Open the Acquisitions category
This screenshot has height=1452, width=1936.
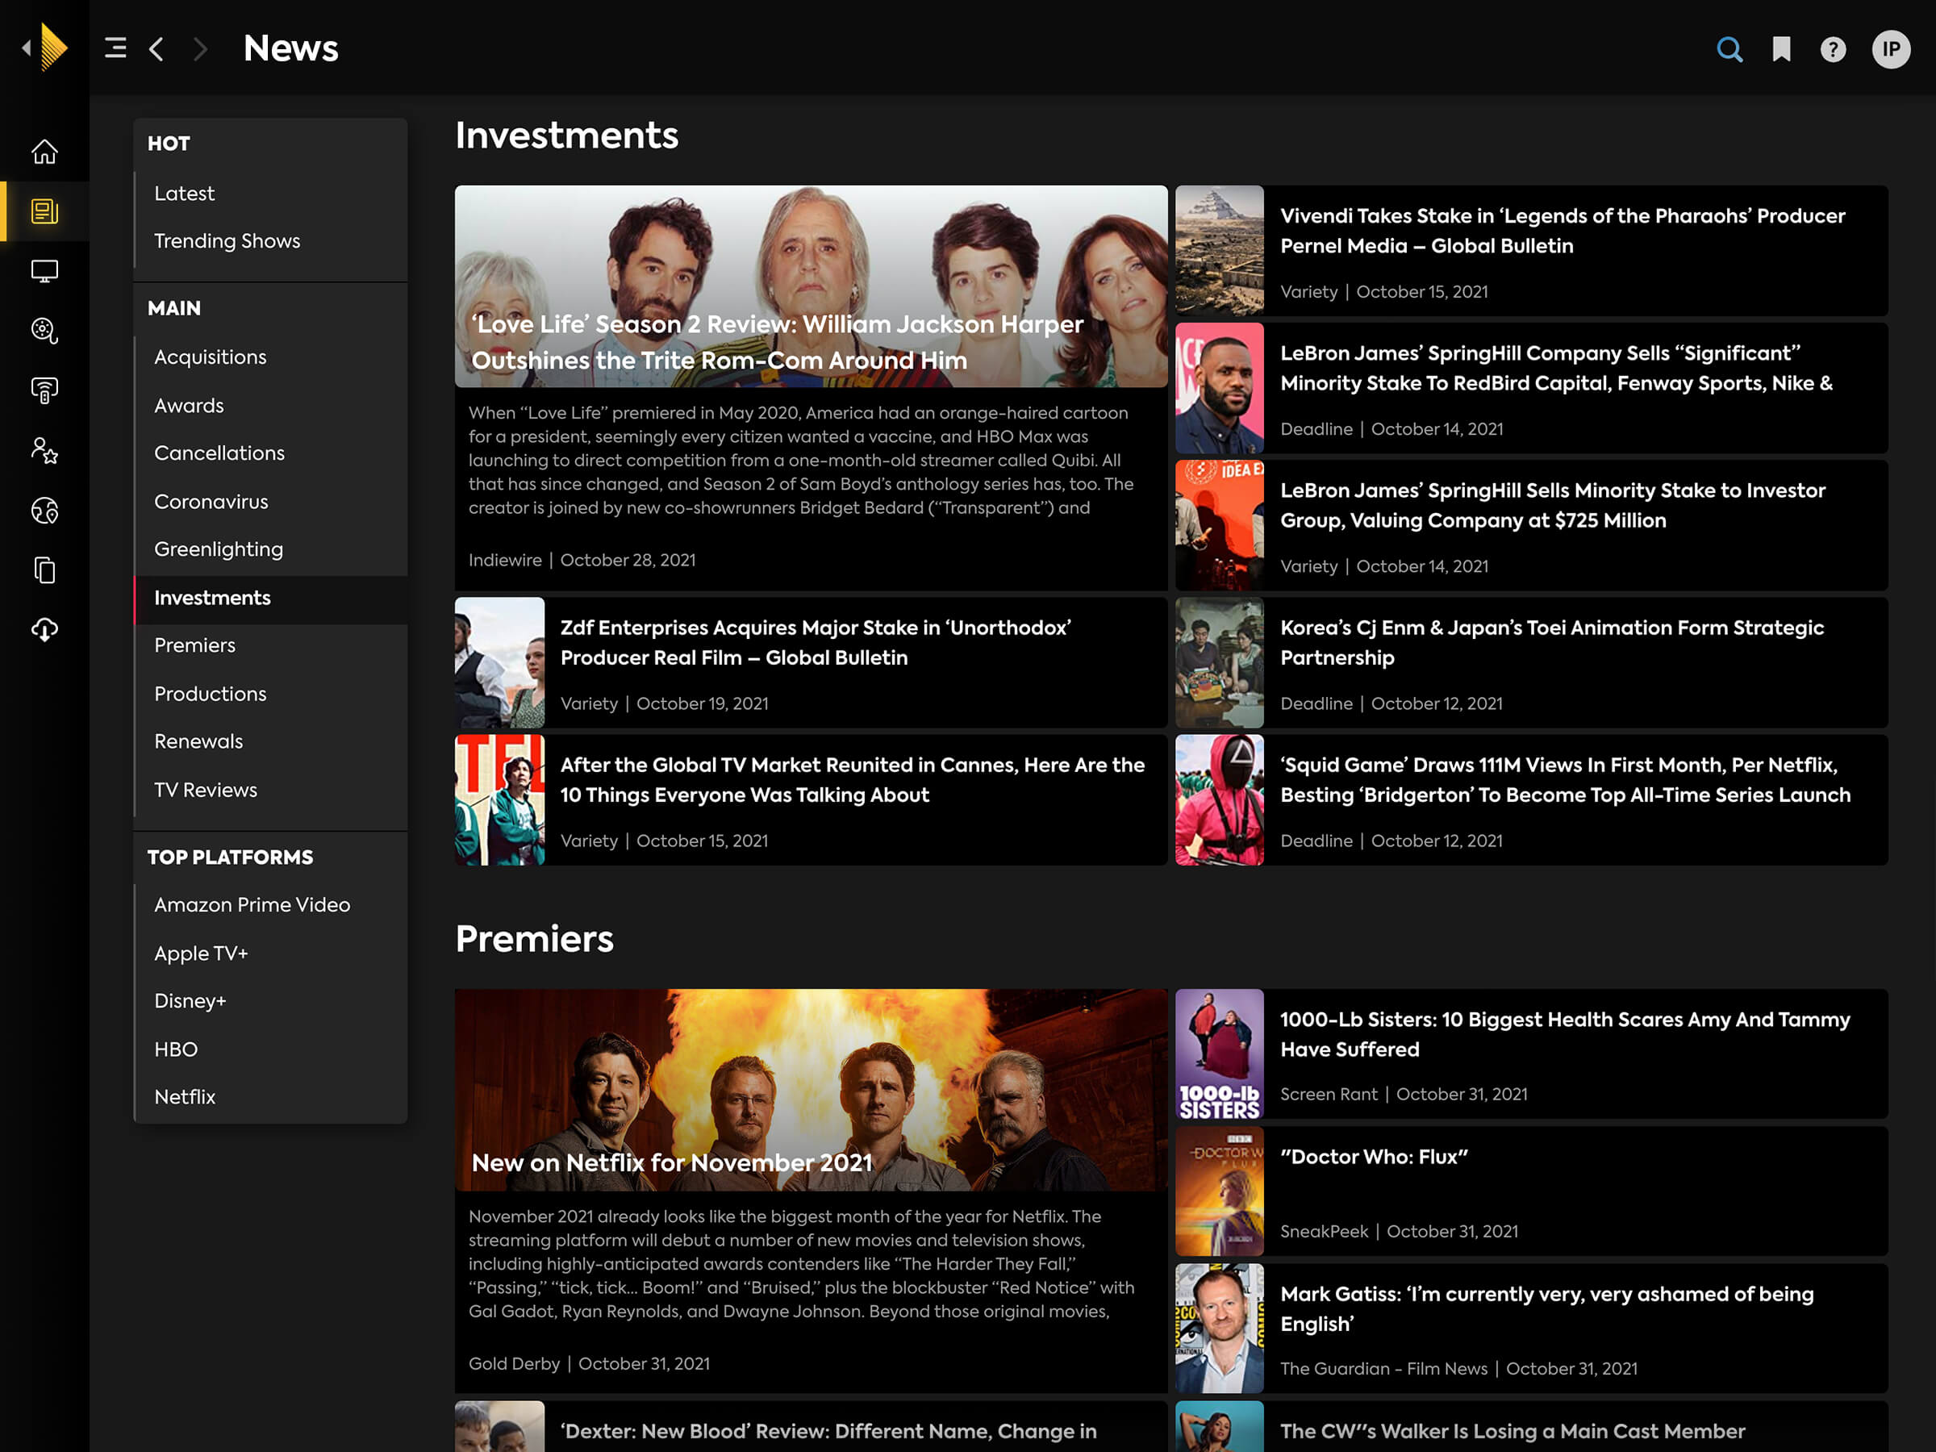tap(271, 357)
